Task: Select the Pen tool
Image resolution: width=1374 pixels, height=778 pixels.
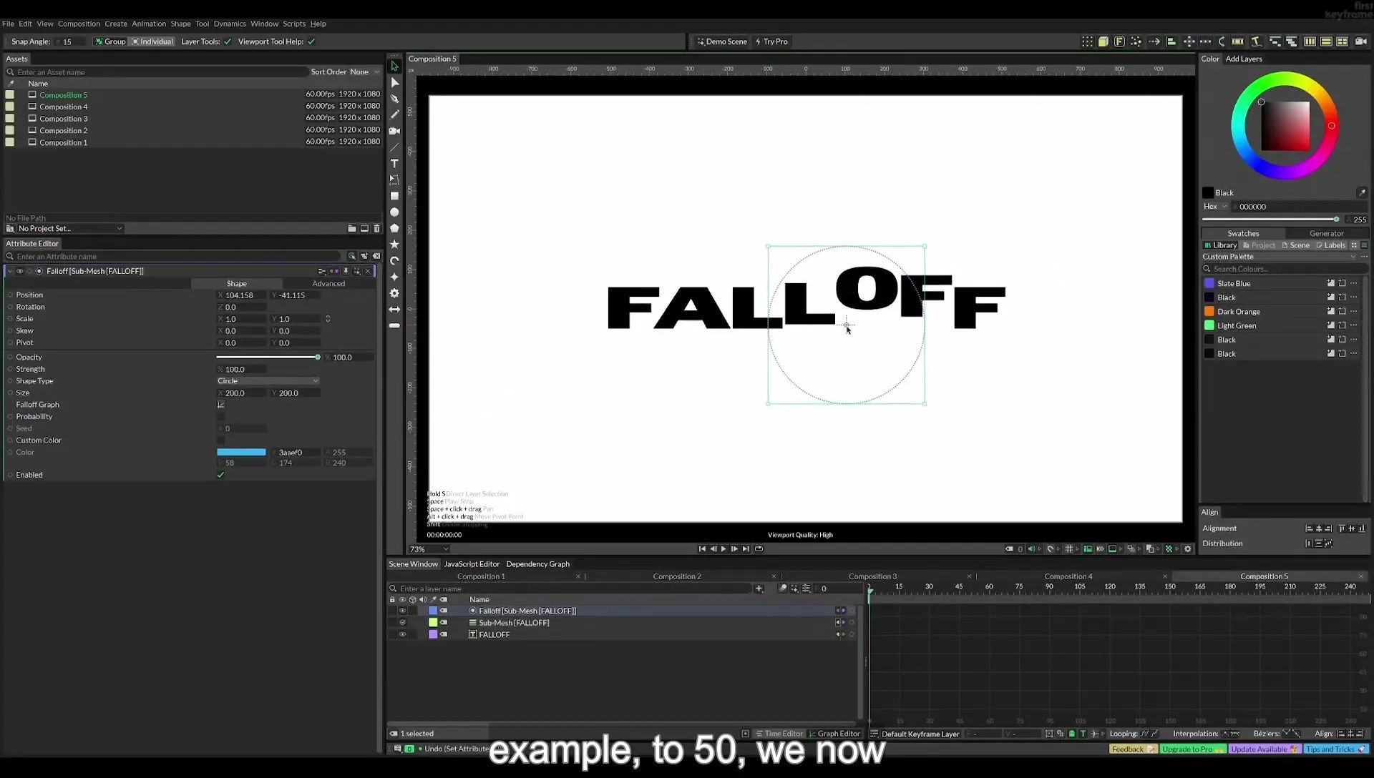Action: [394, 99]
